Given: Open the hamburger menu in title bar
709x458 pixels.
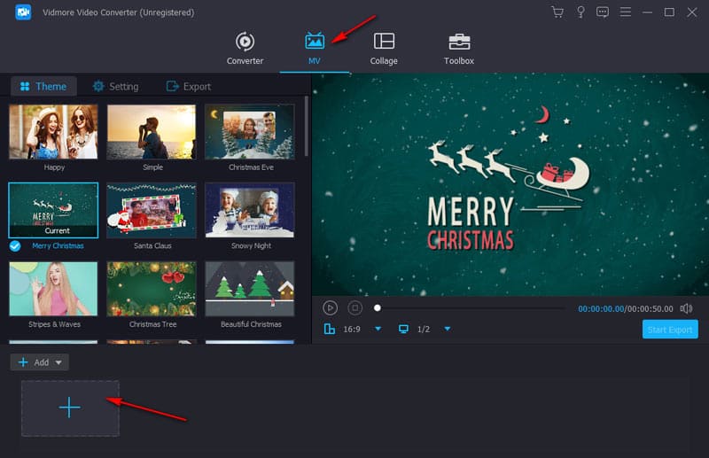Looking at the screenshot, I should [626, 12].
